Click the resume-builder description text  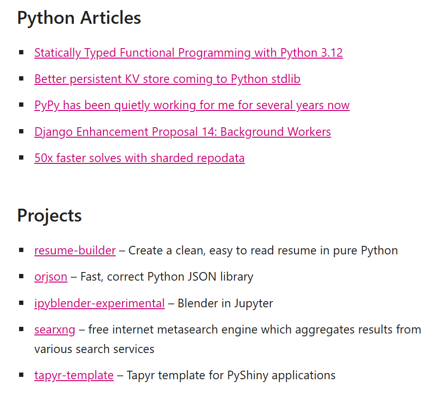tap(263, 251)
